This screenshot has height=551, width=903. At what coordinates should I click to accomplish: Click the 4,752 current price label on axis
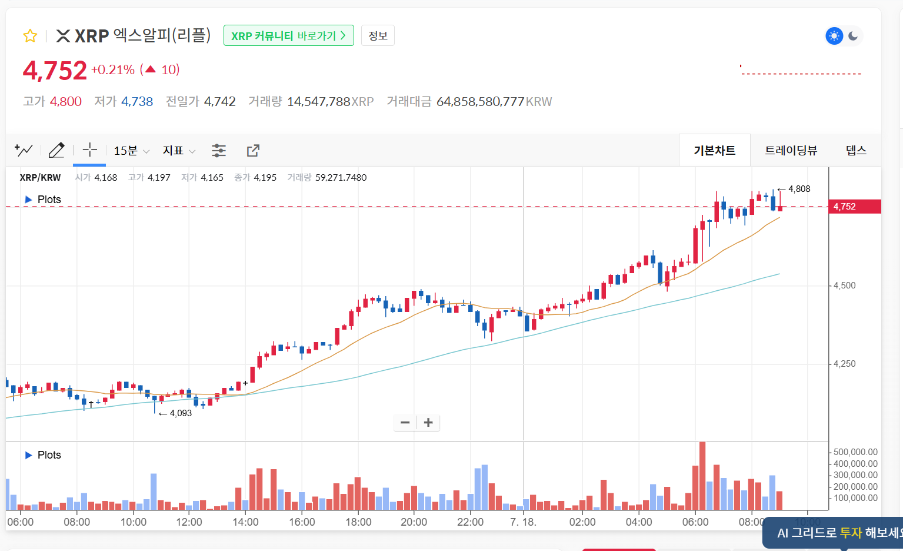click(x=854, y=207)
